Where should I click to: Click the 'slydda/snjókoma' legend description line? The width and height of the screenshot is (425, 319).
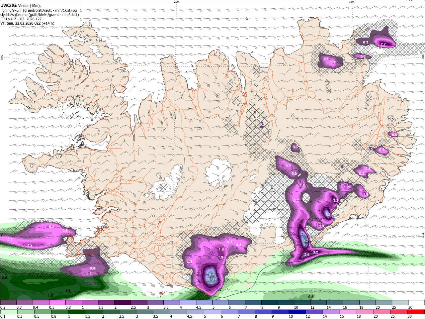(40, 15)
